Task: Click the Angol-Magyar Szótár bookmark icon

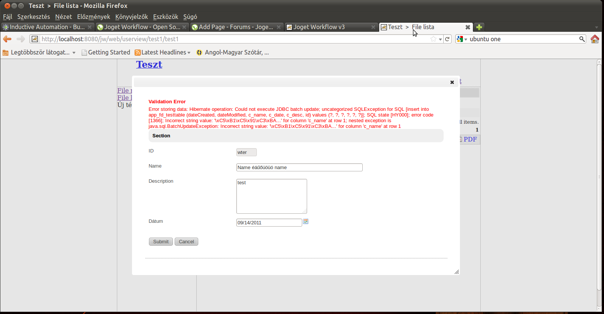Action: tap(199, 53)
